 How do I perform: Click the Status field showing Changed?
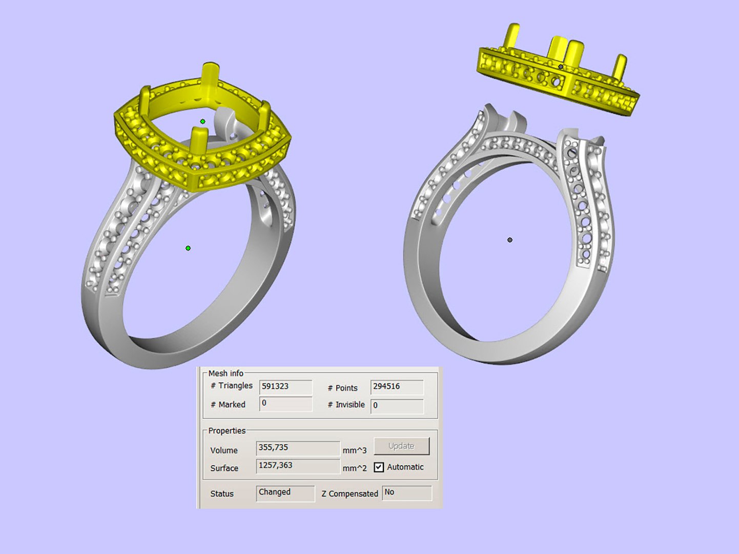point(285,493)
